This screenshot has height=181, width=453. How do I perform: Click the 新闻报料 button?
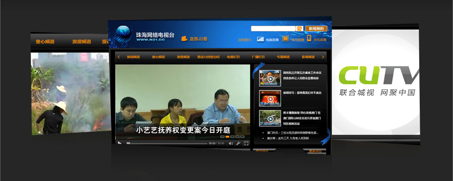[316, 29]
